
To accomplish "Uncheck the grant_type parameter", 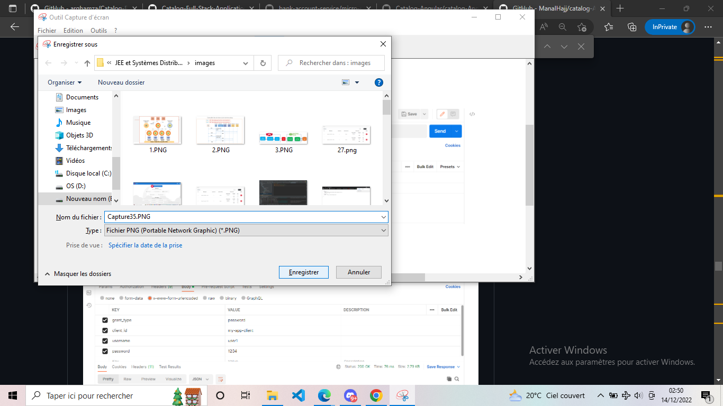I will 105,320.
